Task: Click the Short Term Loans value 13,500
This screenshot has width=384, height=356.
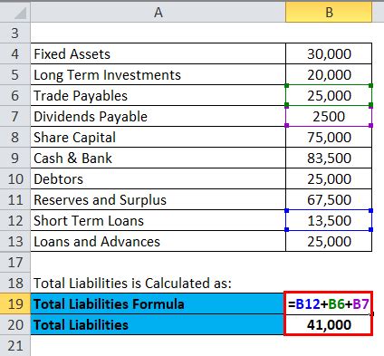Action: coord(329,220)
